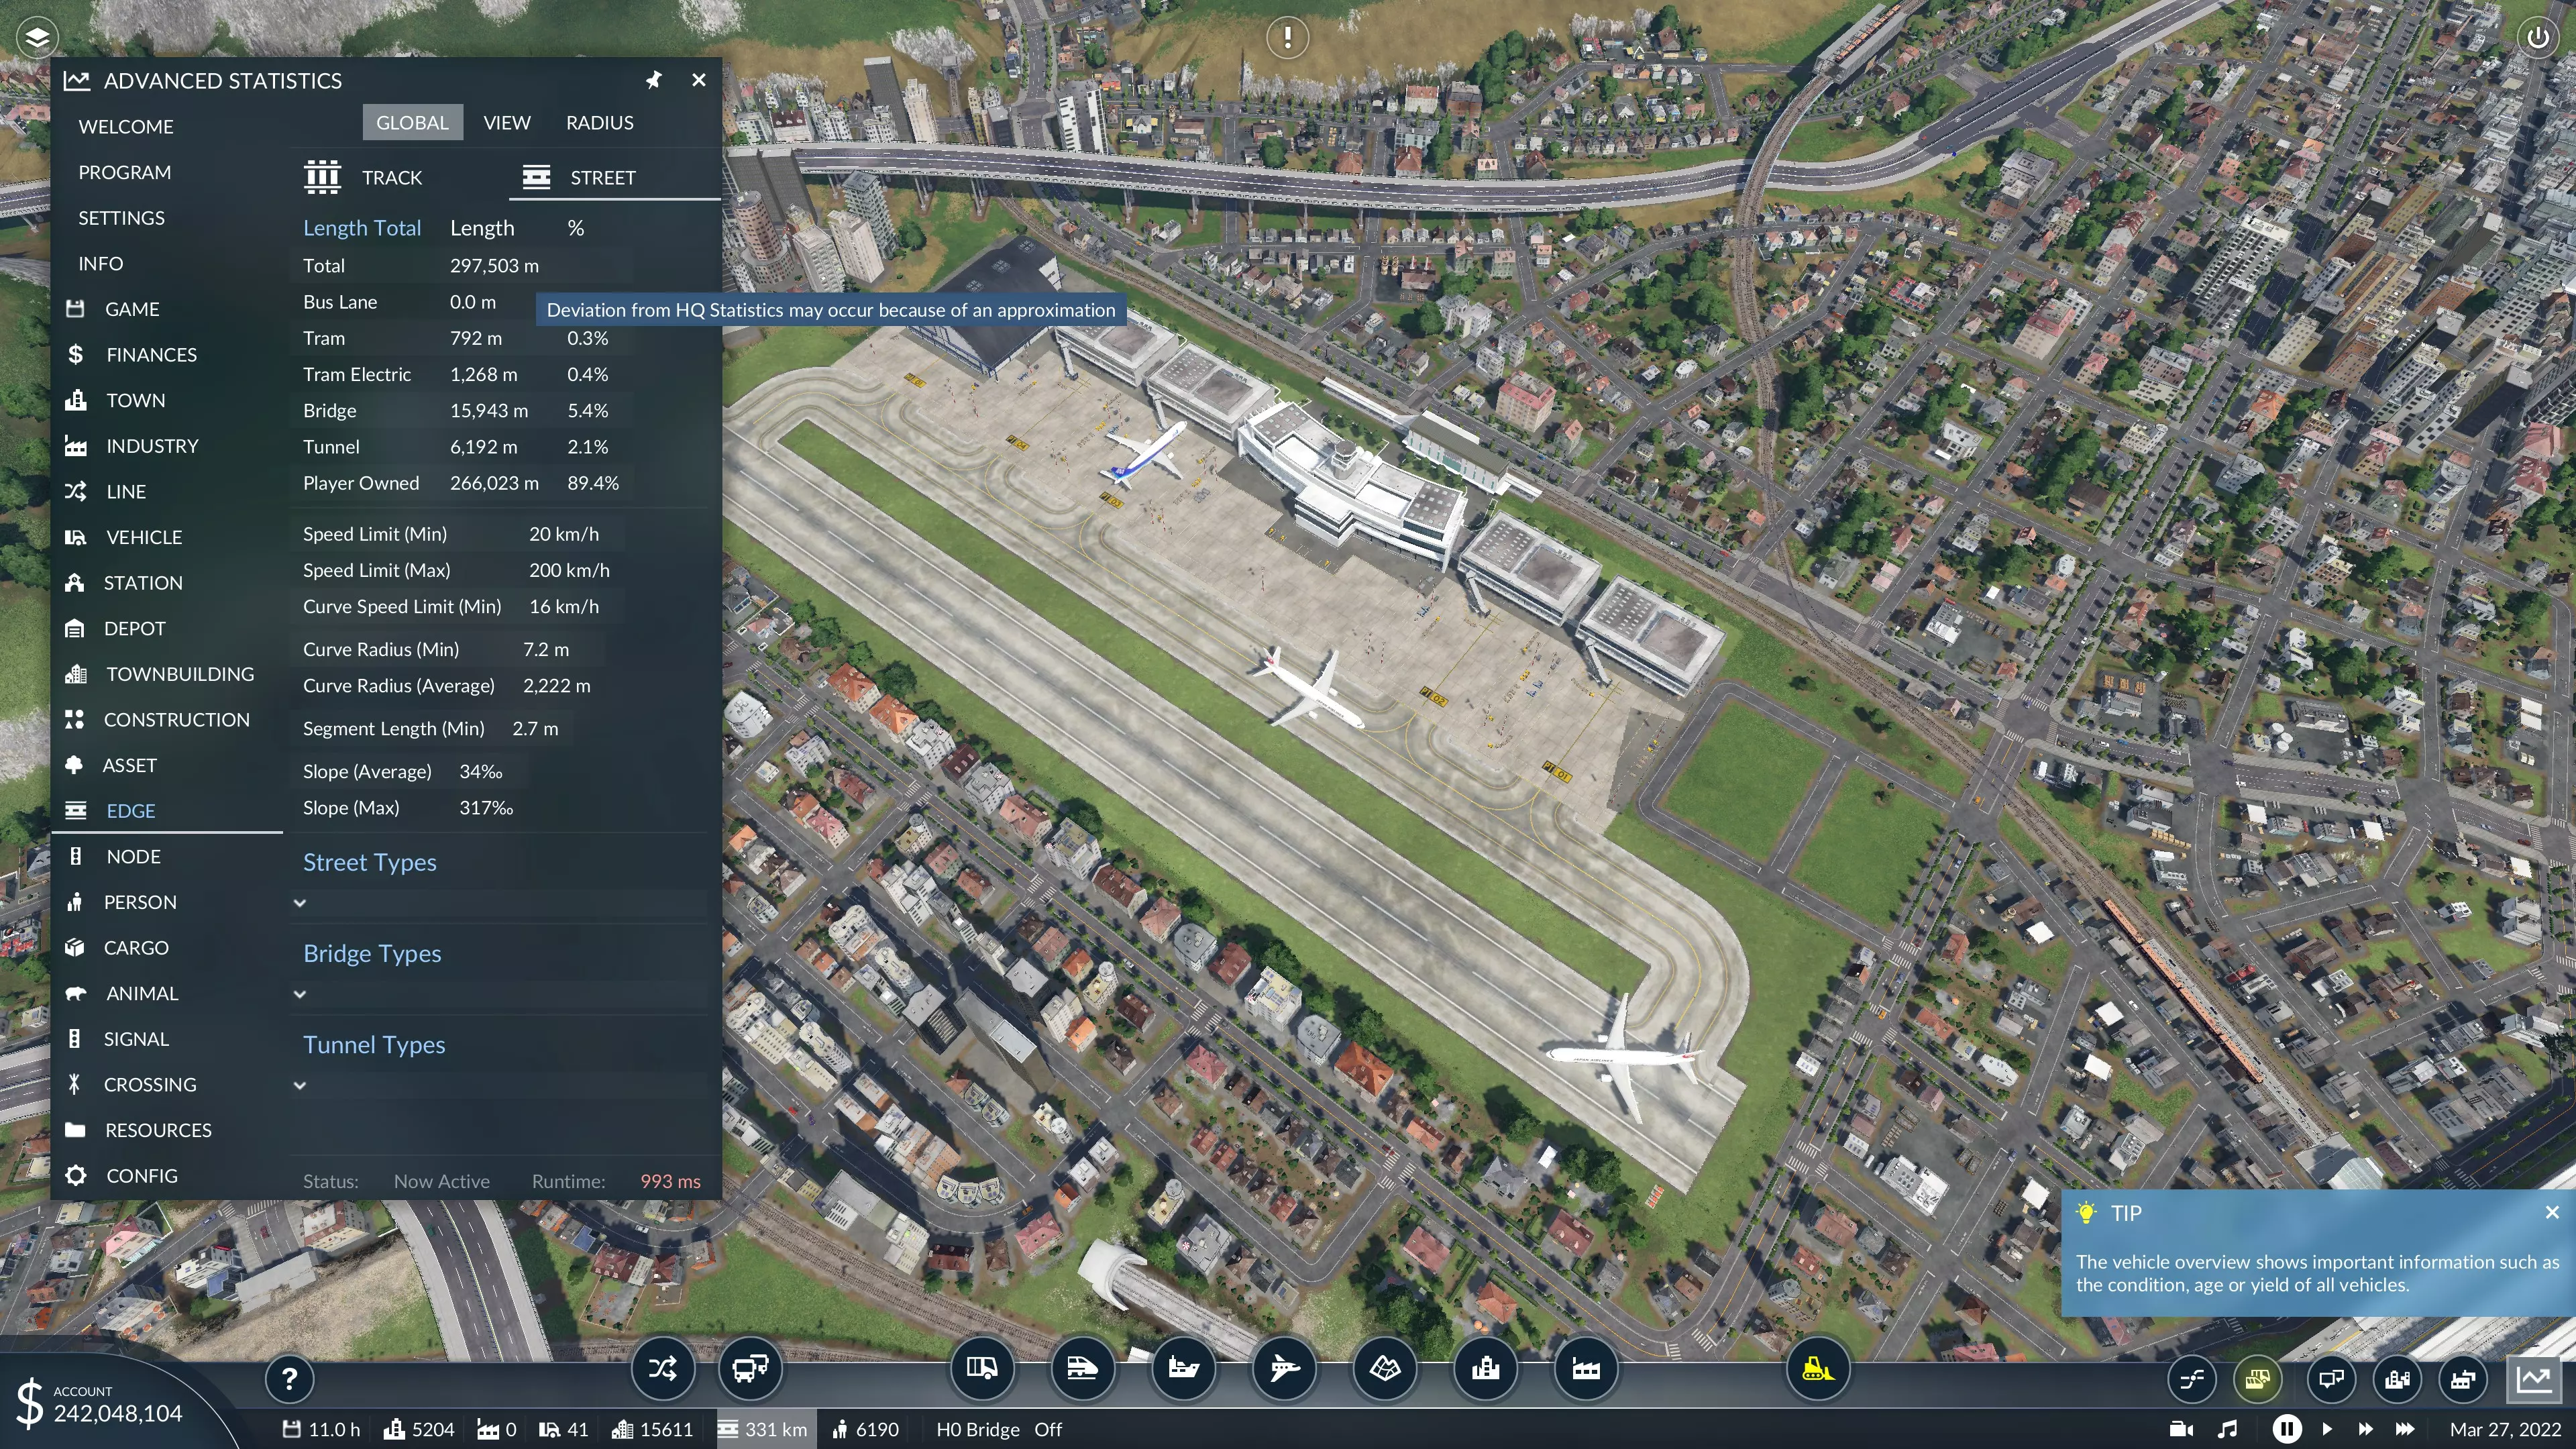Open the warning notification icon

click(x=1287, y=38)
